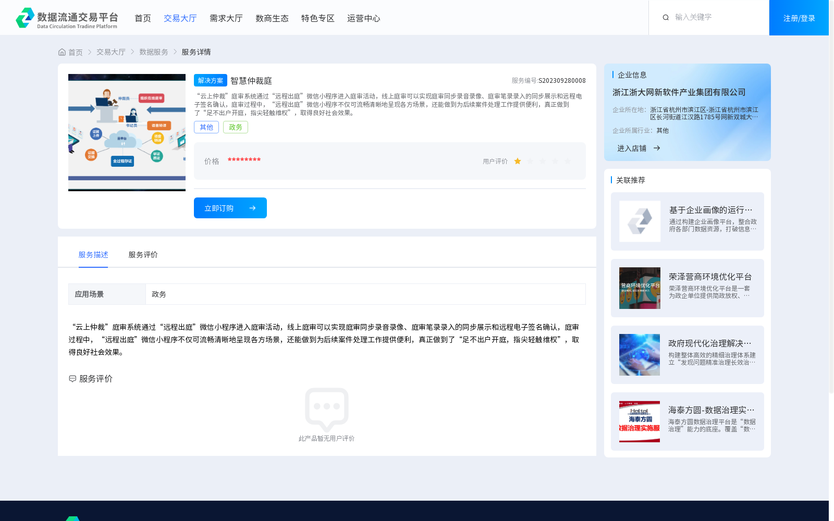Click the first gold rating star
This screenshot has height=521, width=834.
tap(518, 162)
